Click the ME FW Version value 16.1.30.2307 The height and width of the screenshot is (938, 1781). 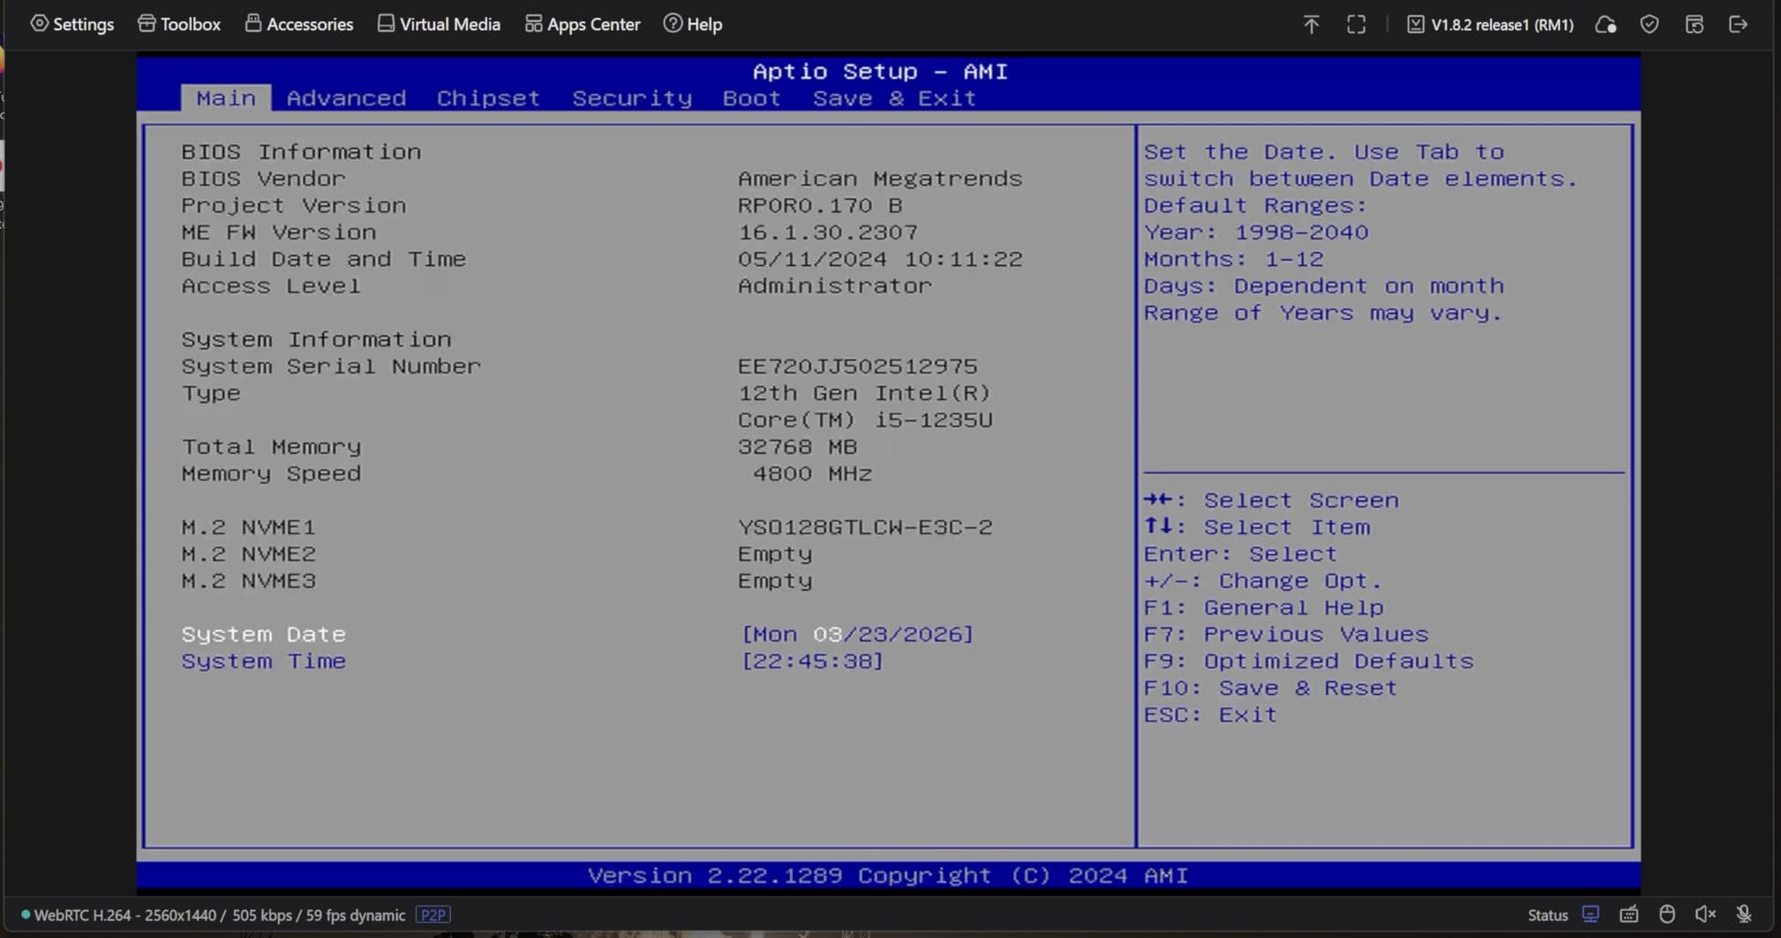828,232
